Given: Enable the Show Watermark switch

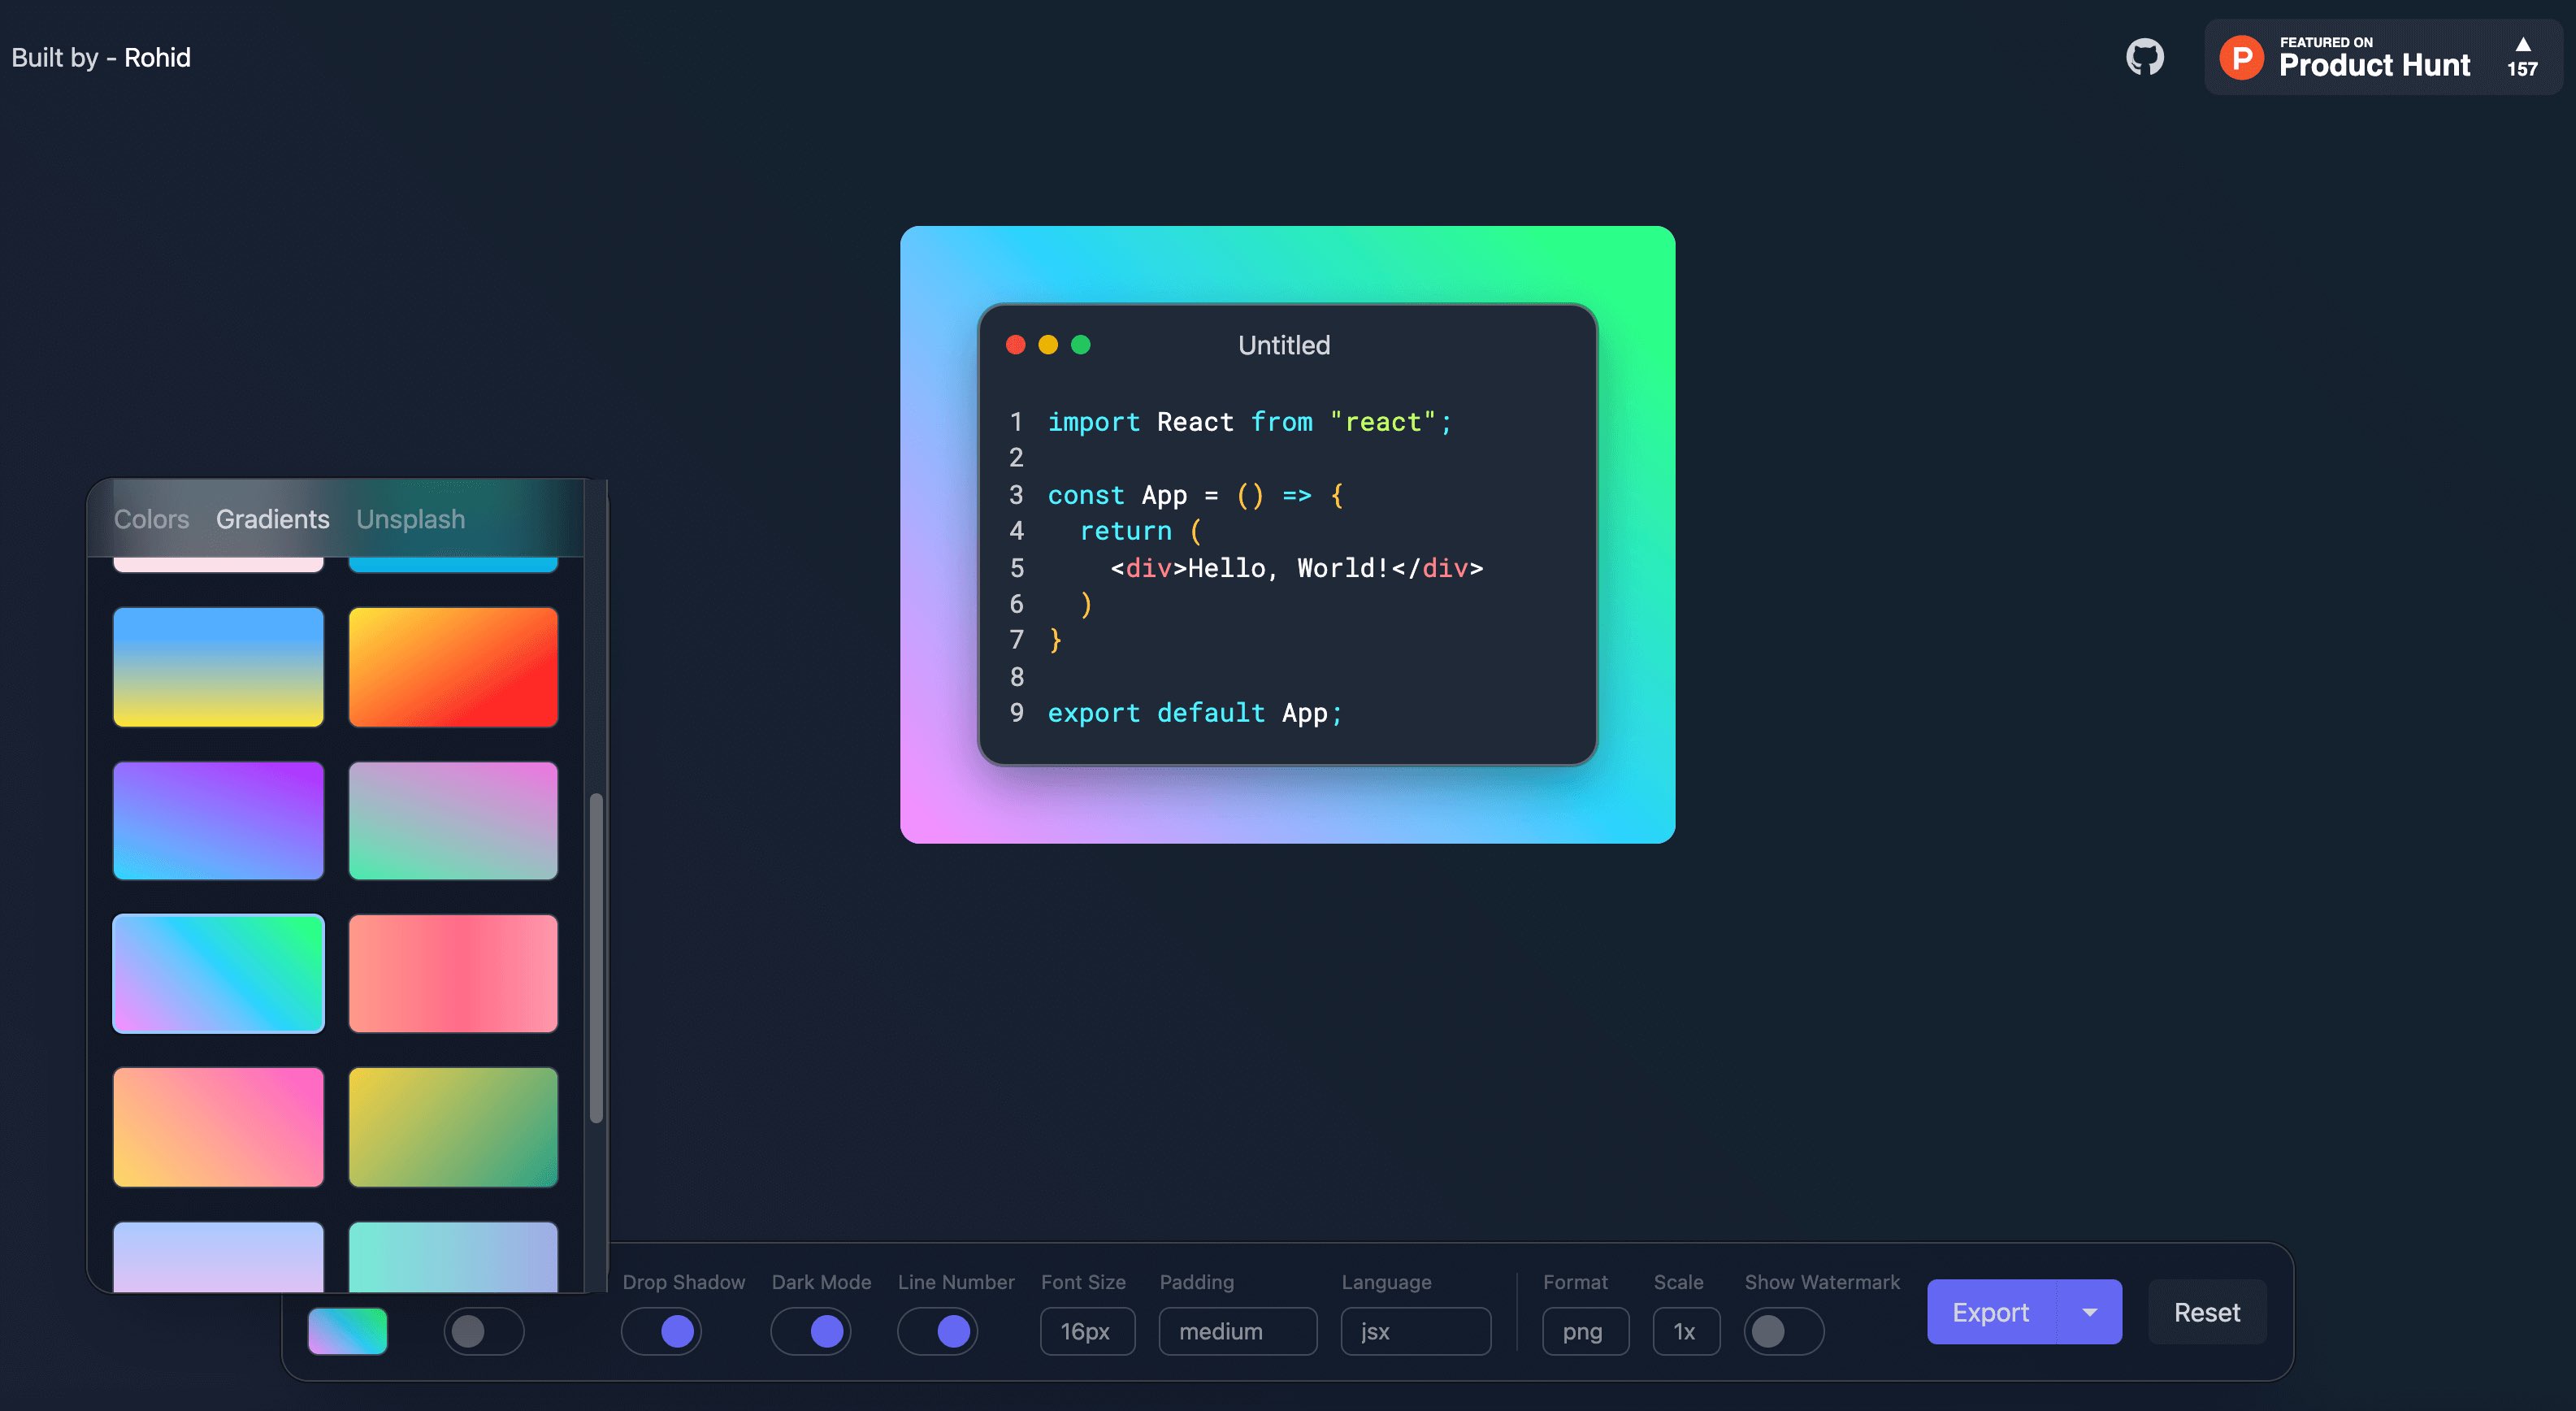Looking at the screenshot, I should click(1784, 1331).
